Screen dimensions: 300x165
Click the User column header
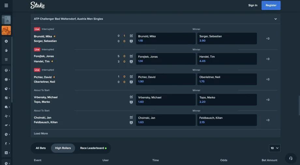point(105,160)
